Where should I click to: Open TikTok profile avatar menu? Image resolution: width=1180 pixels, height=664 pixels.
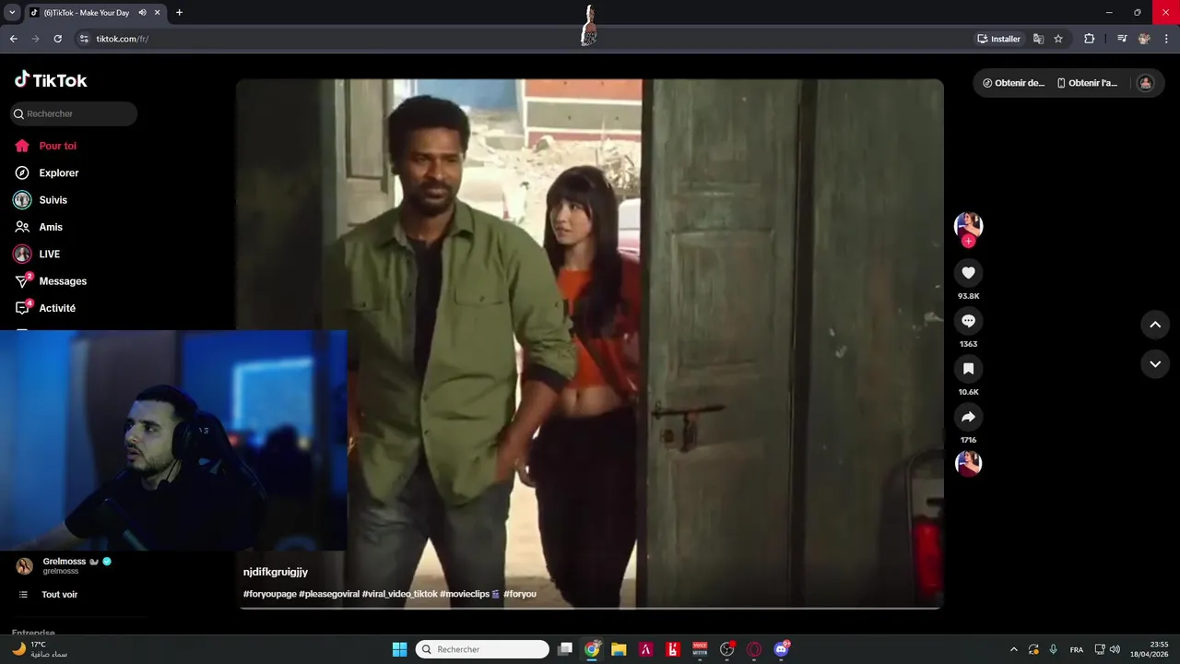pyautogui.click(x=1145, y=83)
